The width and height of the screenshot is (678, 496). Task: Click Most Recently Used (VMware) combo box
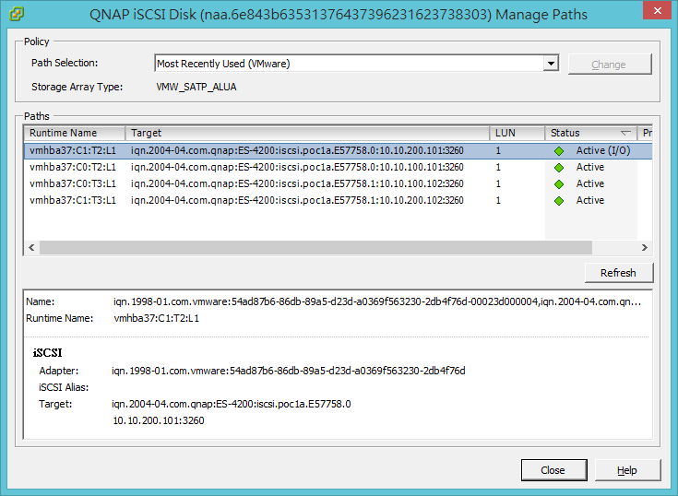coord(356,64)
